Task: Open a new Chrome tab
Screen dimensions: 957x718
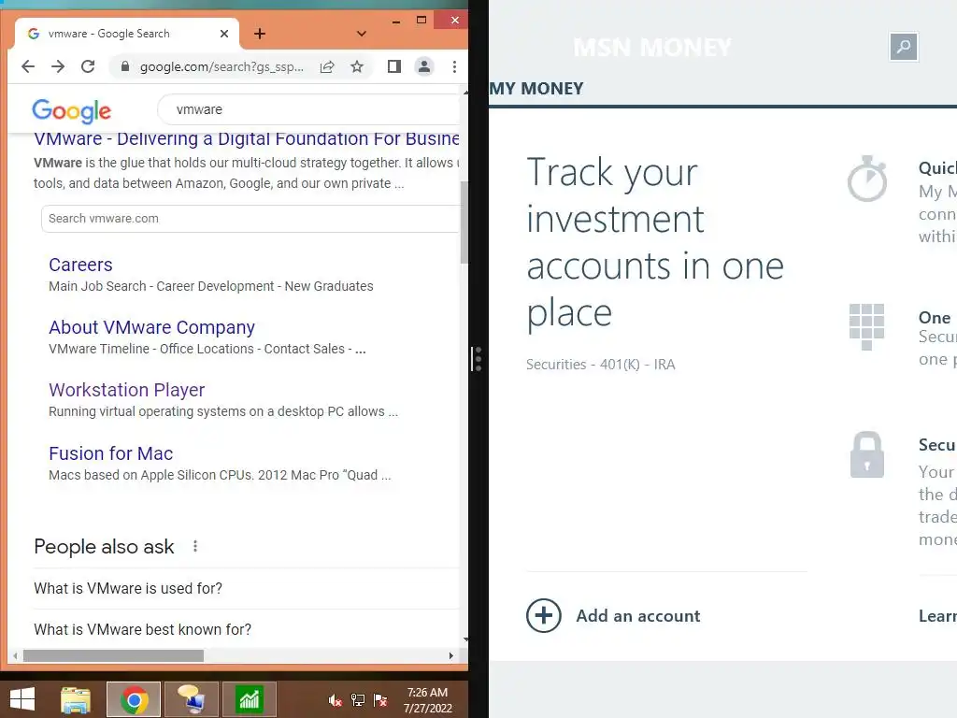Action: coord(260,34)
